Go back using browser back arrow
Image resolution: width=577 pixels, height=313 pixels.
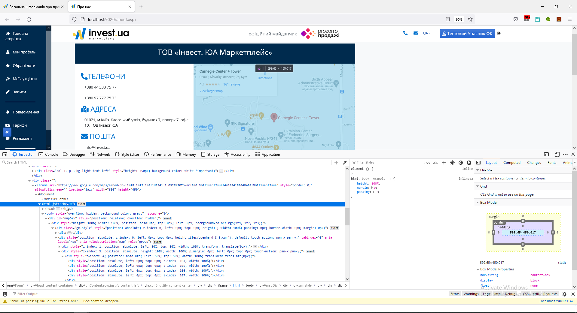pos(7,20)
